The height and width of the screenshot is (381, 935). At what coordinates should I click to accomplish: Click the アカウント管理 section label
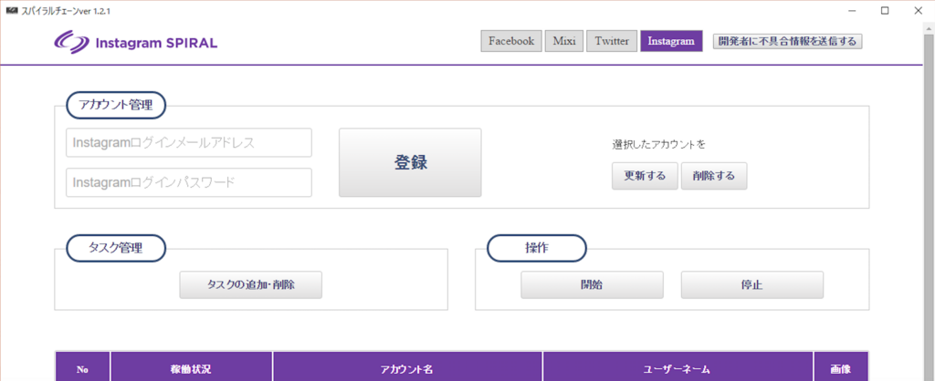click(116, 106)
